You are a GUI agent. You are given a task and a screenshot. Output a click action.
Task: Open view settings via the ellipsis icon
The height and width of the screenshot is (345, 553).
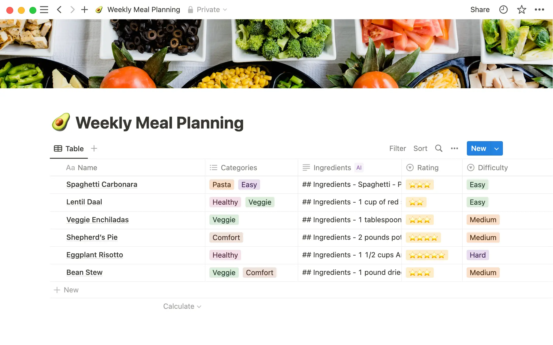point(454,148)
